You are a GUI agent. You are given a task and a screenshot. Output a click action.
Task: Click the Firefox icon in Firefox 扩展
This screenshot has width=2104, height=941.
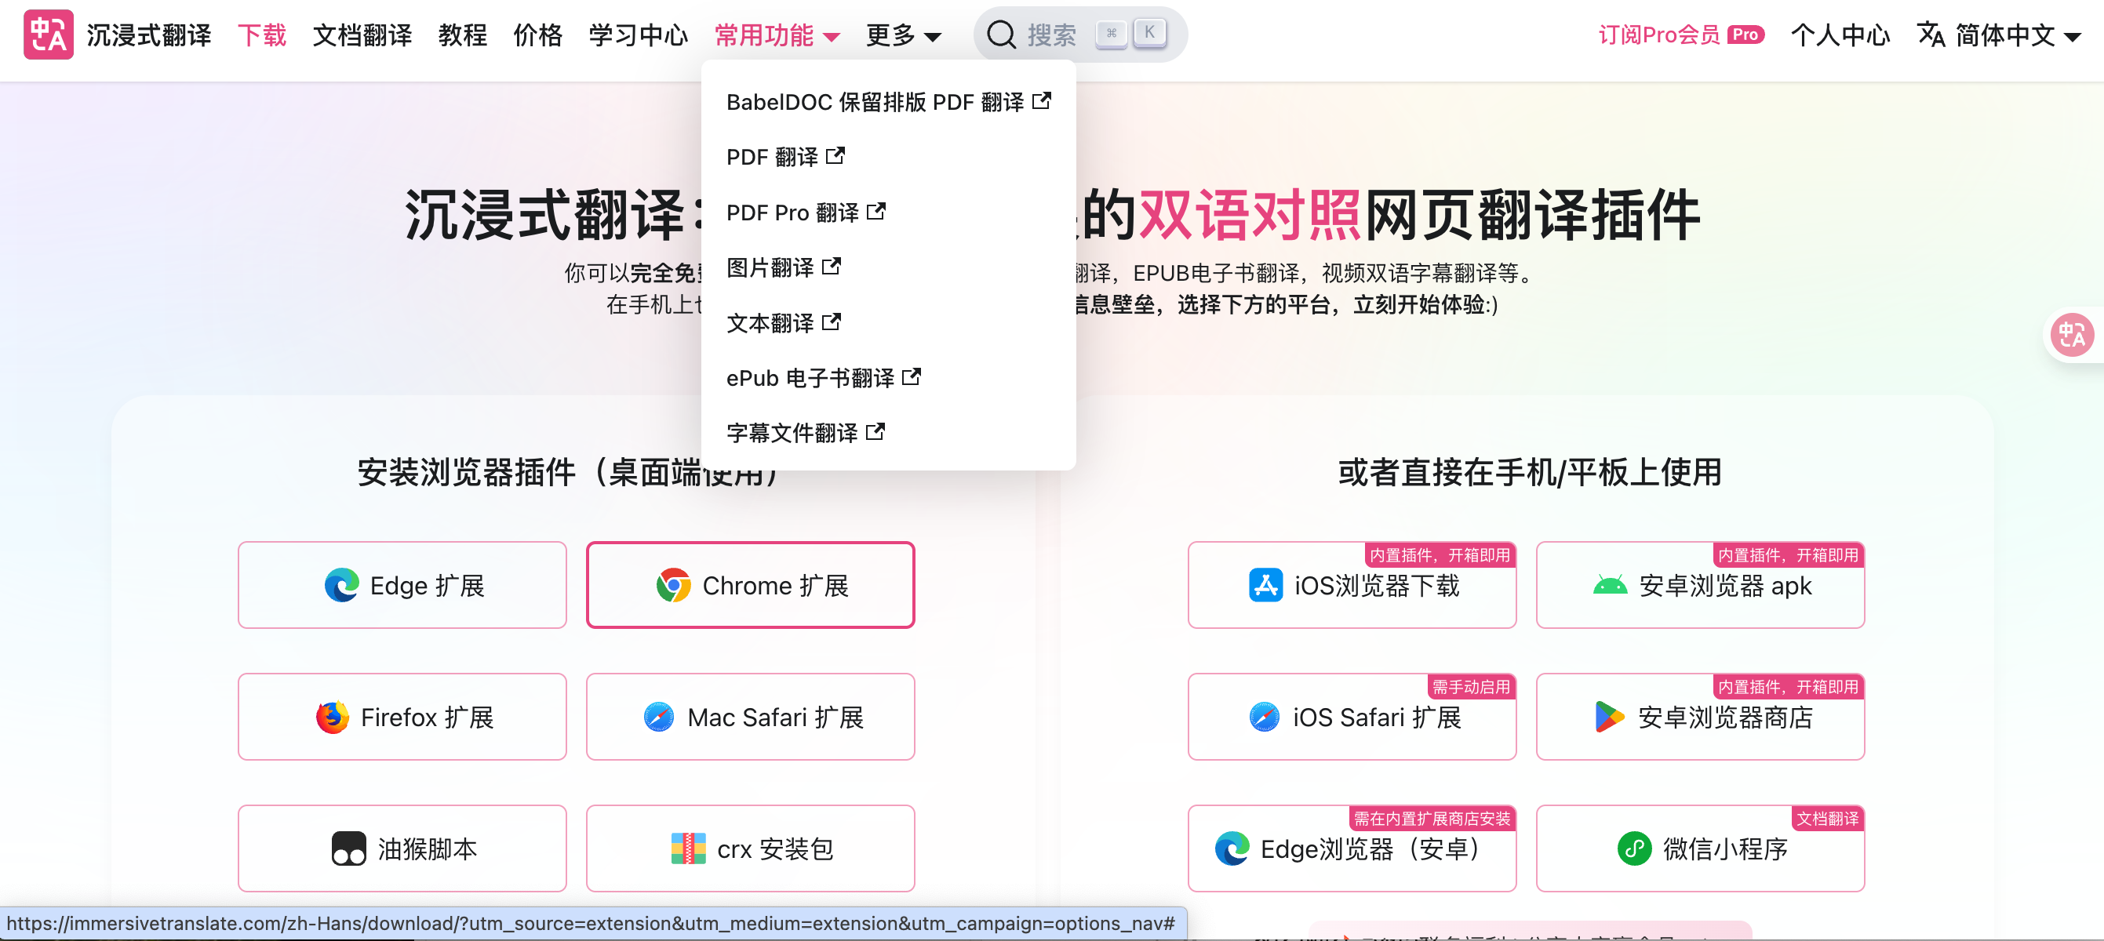coord(333,718)
